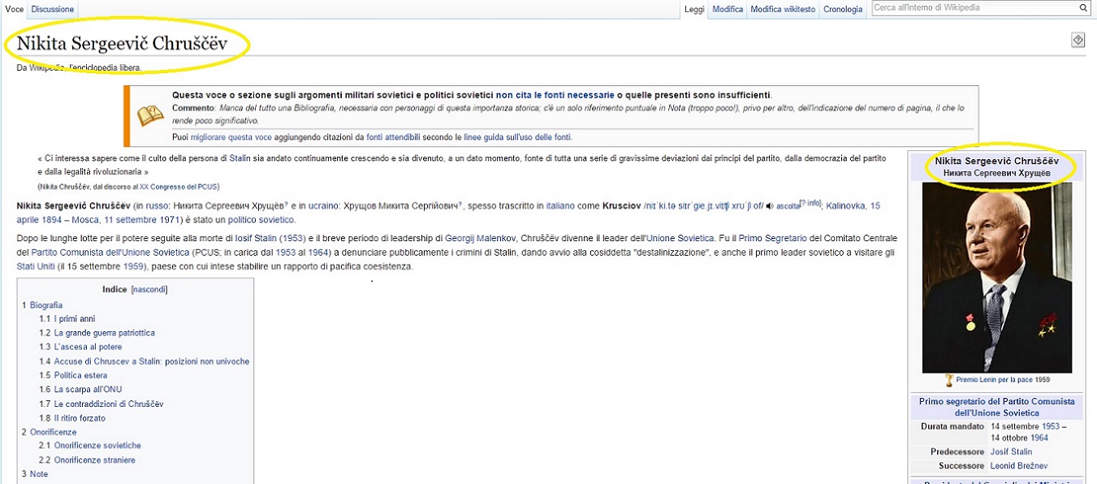The height and width of the screenshot is (484, 1097).
Task: Click the 'Predecessore' infobox label
Action: pos(957,452)
